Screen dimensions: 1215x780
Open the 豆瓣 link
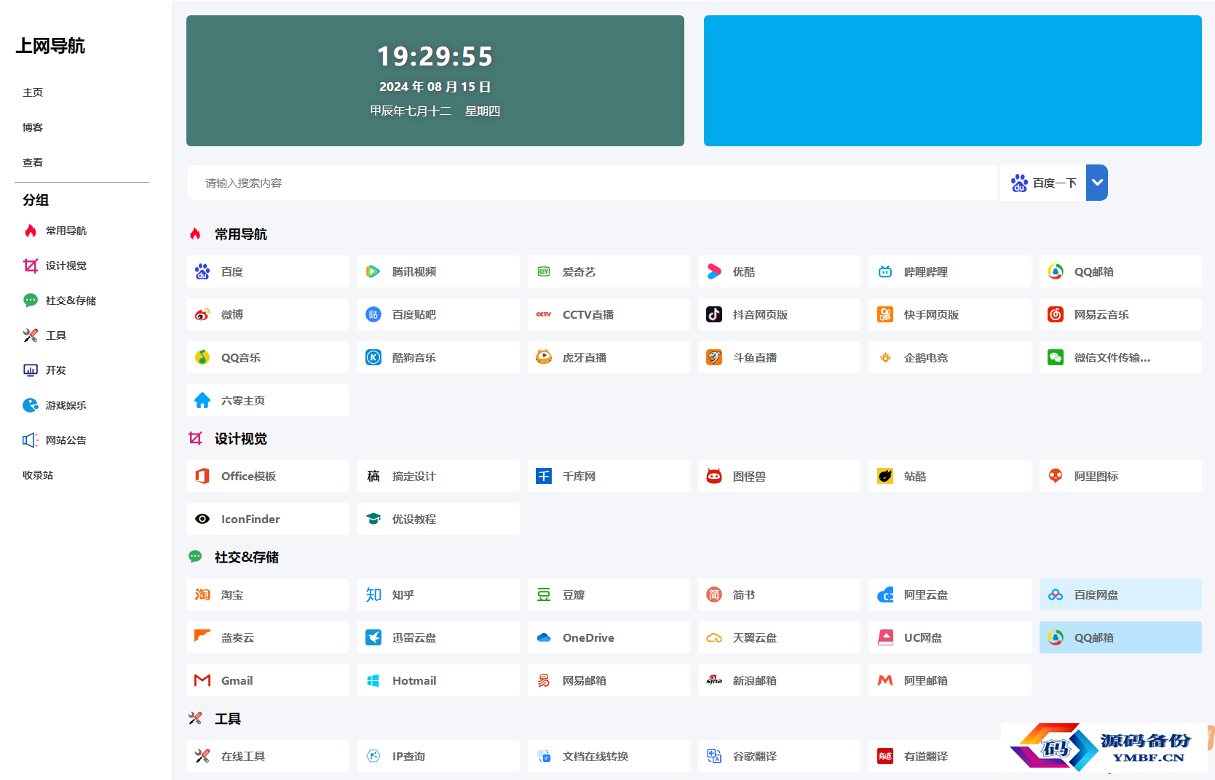click(x=609, y=594)
